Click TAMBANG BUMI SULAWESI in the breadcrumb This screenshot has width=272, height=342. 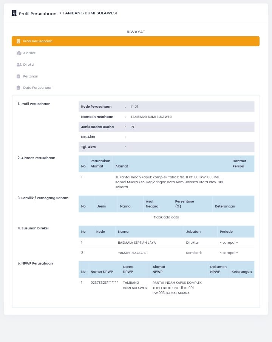coord(90,13)
